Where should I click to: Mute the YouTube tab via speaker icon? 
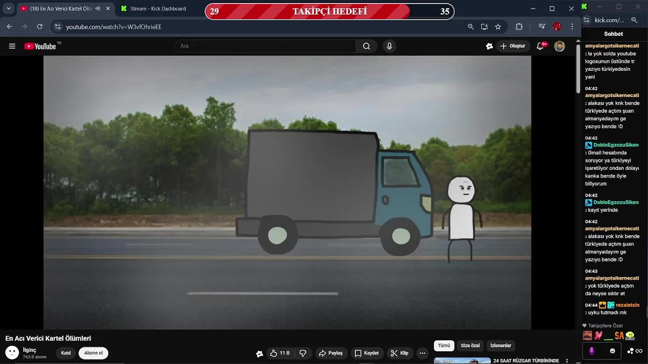coord(98,9)
